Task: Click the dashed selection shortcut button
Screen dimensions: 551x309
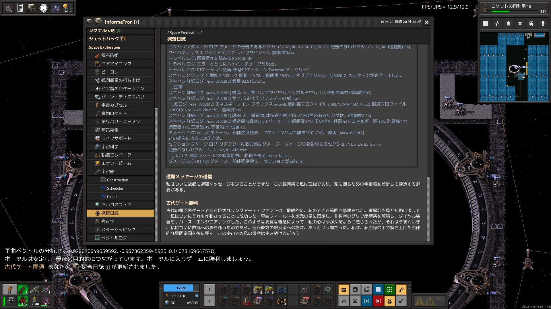Action: [x=367, y=290]
